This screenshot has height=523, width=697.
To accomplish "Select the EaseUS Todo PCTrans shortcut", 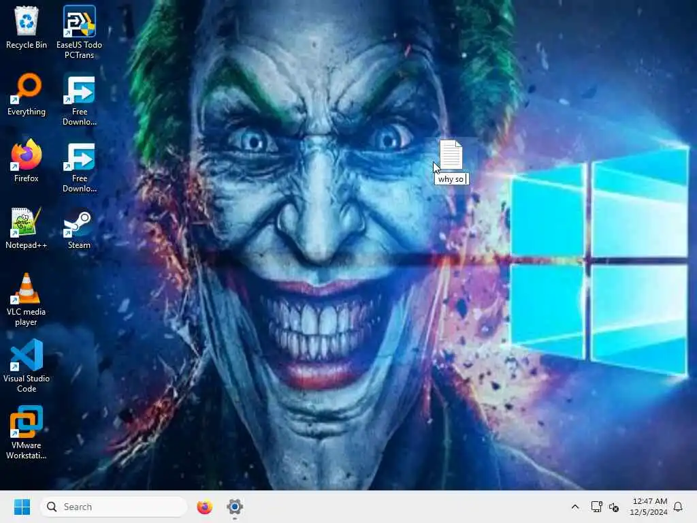I will click(x=79, y=32).
